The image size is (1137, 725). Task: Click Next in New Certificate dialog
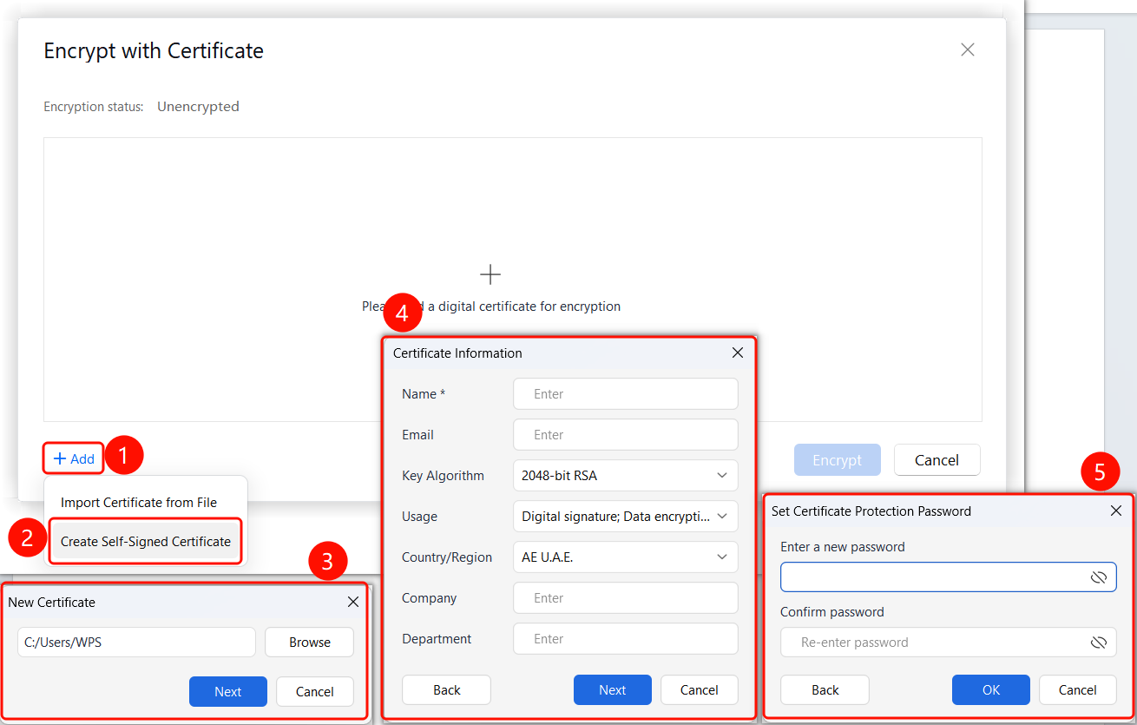point(228,691)
